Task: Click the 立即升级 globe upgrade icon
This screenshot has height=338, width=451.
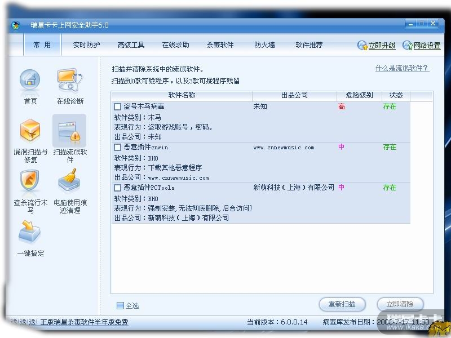Action: [362, 46]
